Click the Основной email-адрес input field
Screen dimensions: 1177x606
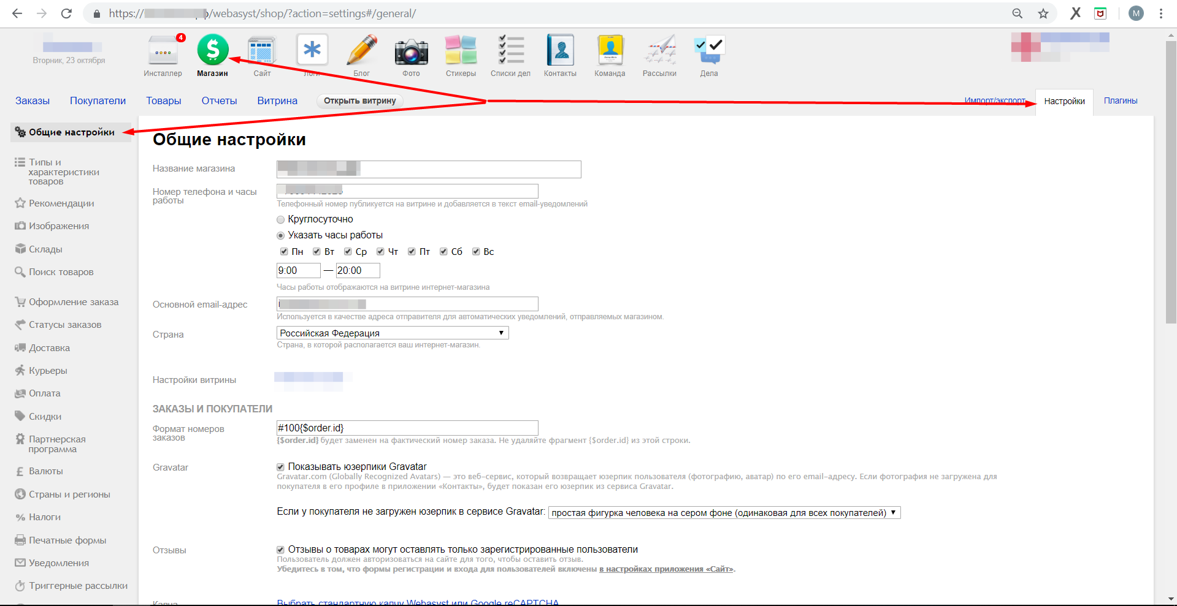[407, 304]
